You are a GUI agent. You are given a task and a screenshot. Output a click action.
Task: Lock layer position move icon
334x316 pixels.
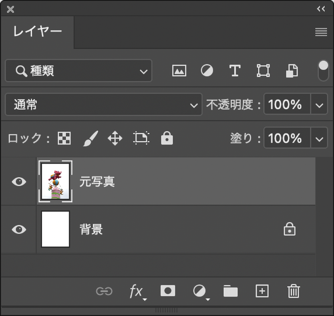[x=115, y=138]
